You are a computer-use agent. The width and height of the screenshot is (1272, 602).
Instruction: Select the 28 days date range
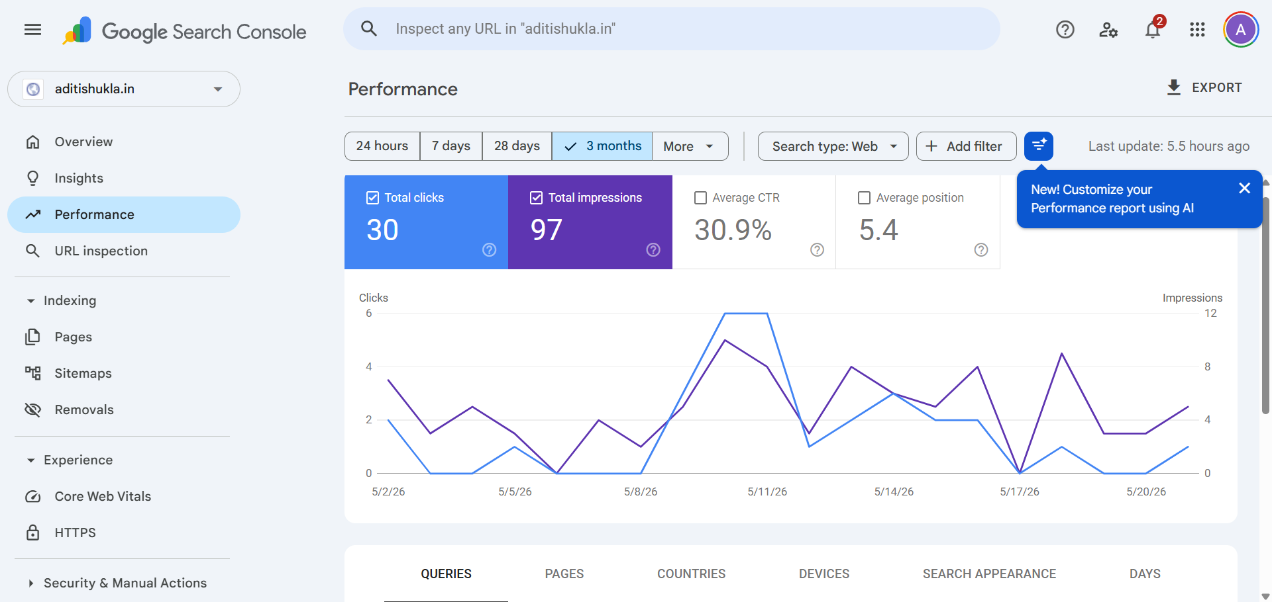(517, 146)
